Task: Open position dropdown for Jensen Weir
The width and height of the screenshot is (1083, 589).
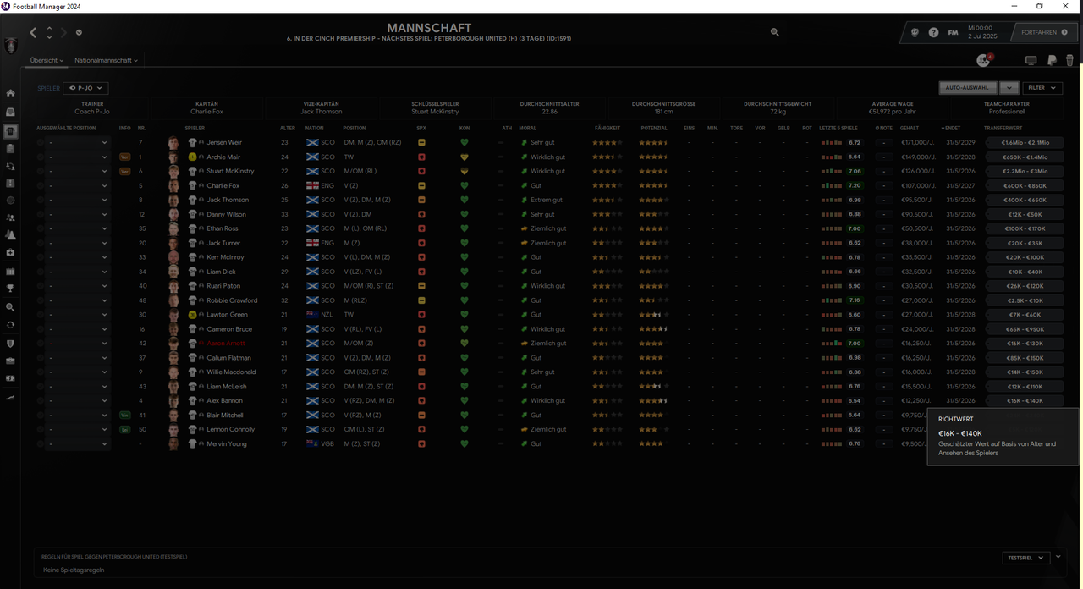Action: (78, 143)
